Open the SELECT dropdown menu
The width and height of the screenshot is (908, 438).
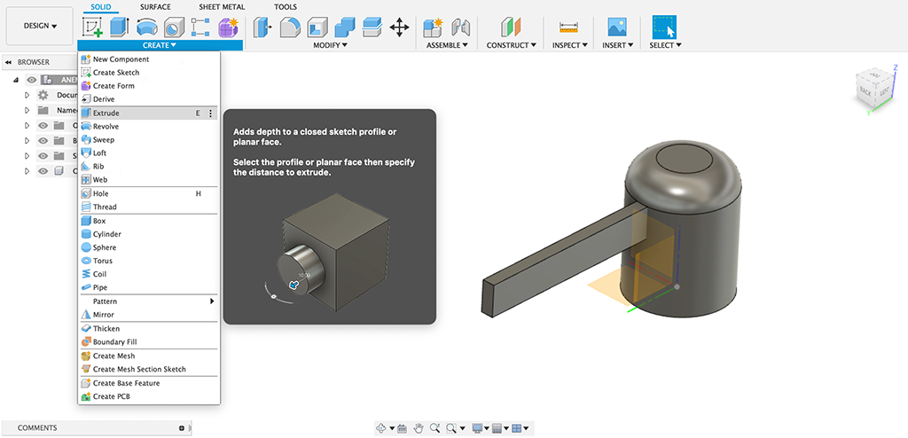pyautogui.click(x=665, y=45)
